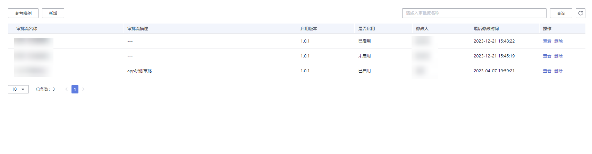Click the 新增 button

(53, 13)
